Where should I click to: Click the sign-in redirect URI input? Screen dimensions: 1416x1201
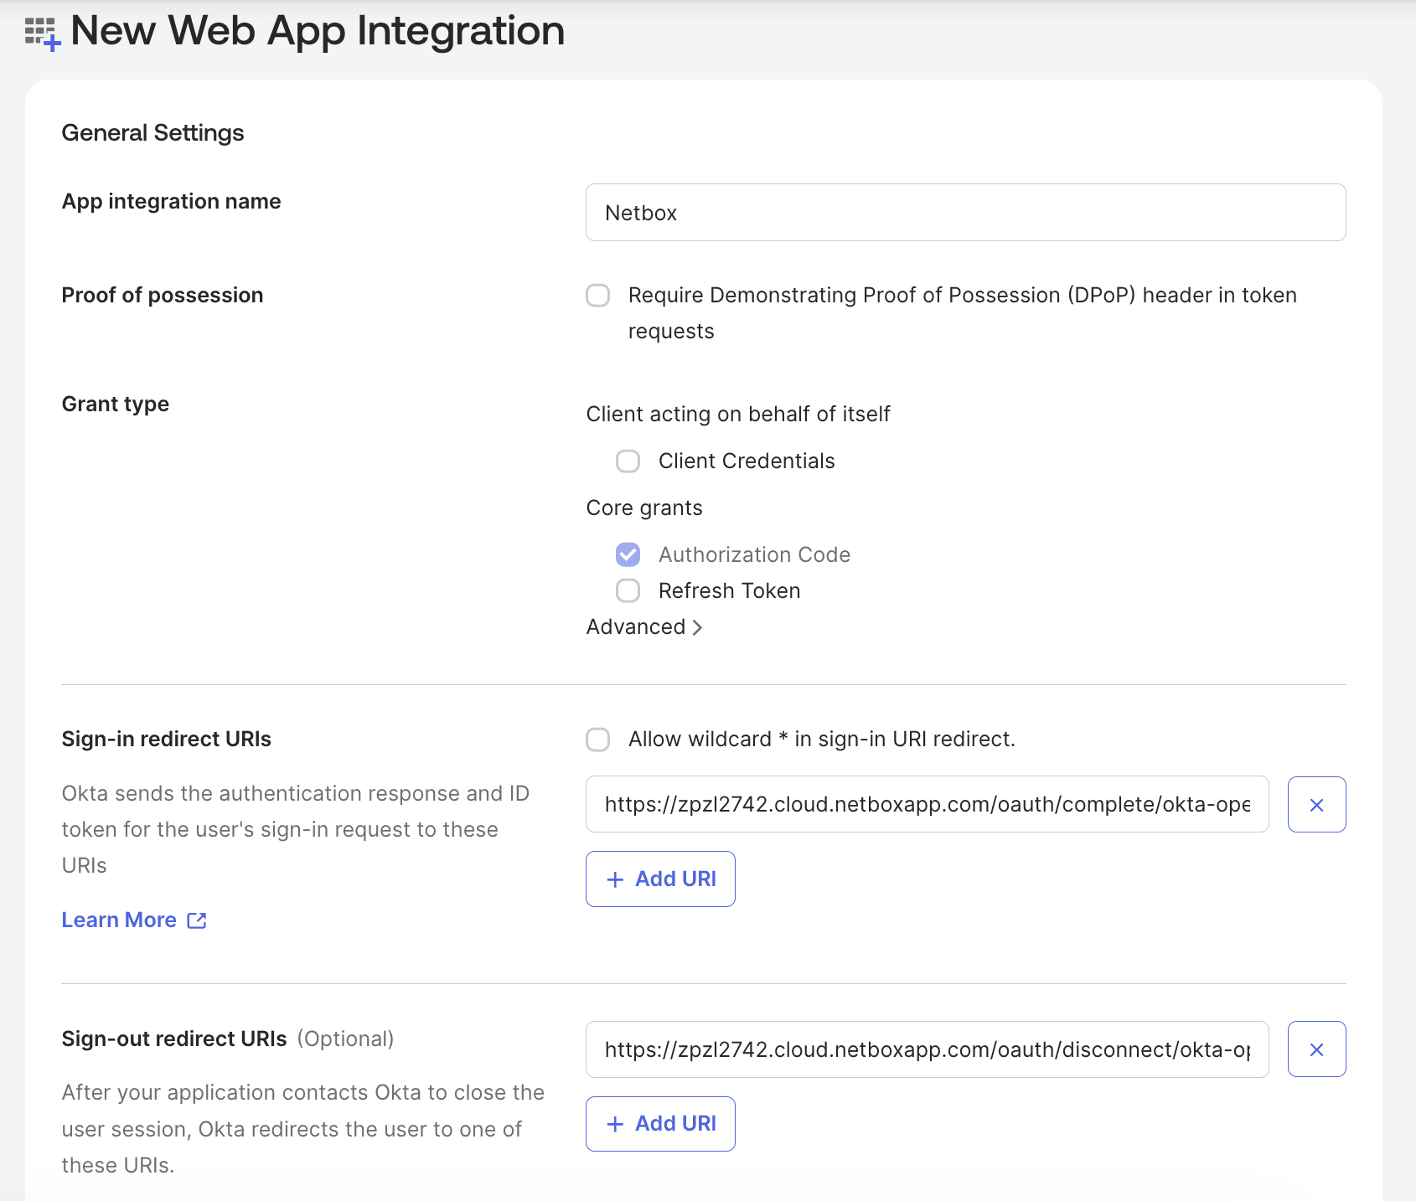click(927, 804)
